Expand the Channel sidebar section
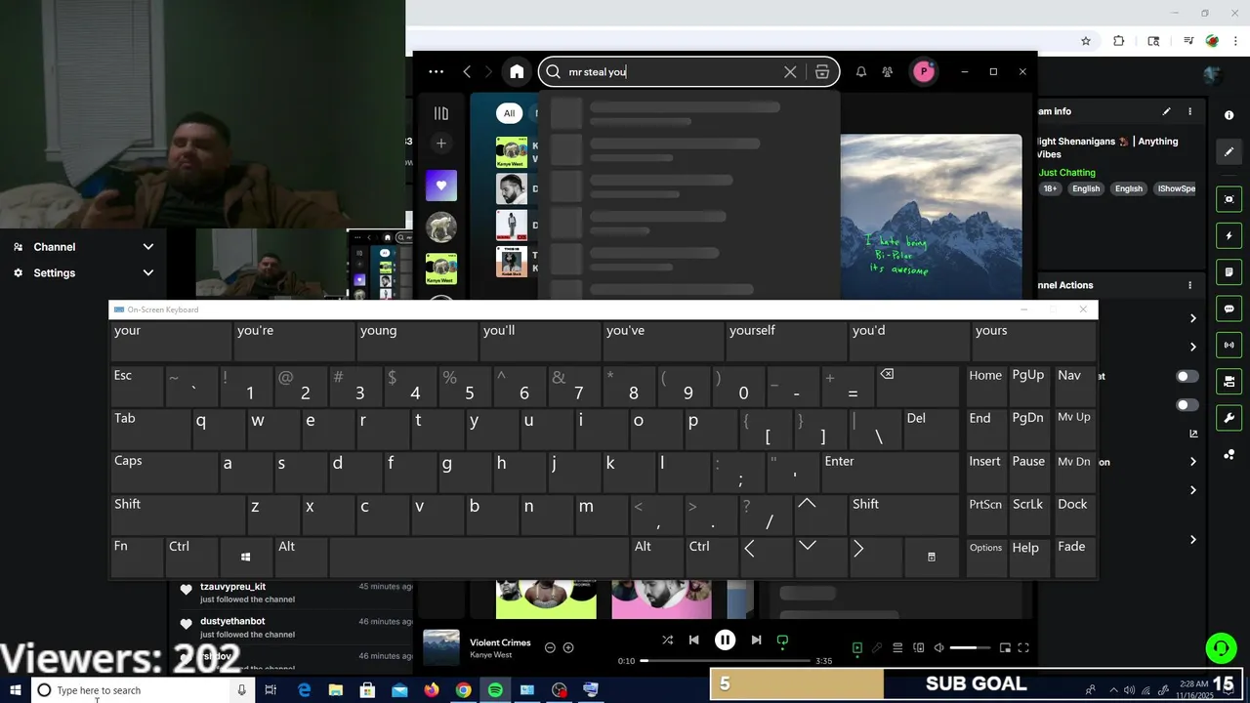This screenshot has width=1250, height=703. [x=83, y=247]
